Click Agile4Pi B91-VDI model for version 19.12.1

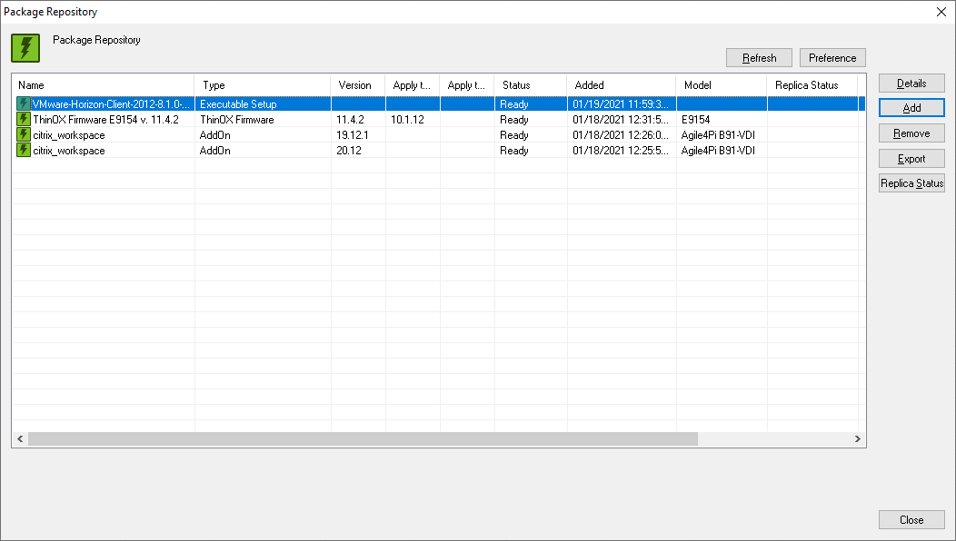pos(718,135)
